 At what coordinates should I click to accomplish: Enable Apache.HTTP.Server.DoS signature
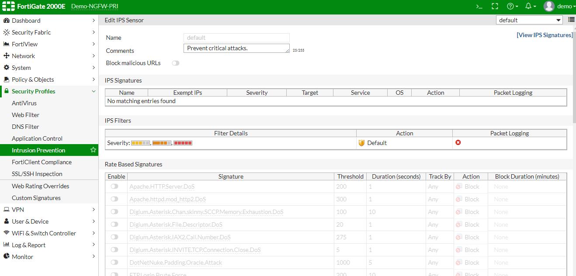click(x=115, y=186)
